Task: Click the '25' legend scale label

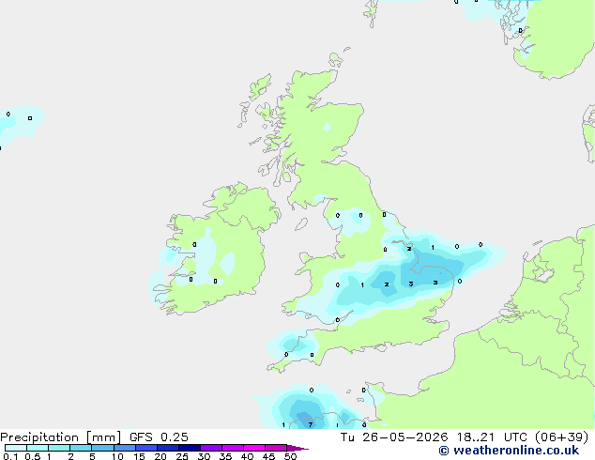Action: pyautogui.click(x=182, y=456)
